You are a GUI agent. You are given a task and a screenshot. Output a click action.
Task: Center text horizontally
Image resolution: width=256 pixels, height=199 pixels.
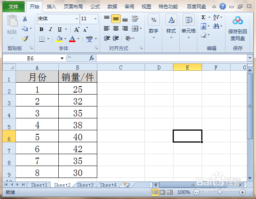coord(116,29)
